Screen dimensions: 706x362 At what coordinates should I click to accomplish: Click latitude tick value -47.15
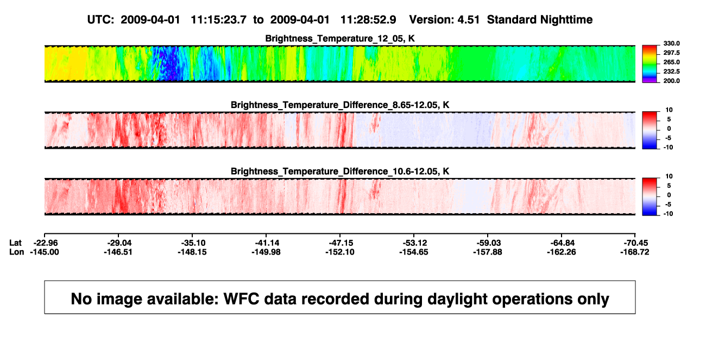(340, 243)
